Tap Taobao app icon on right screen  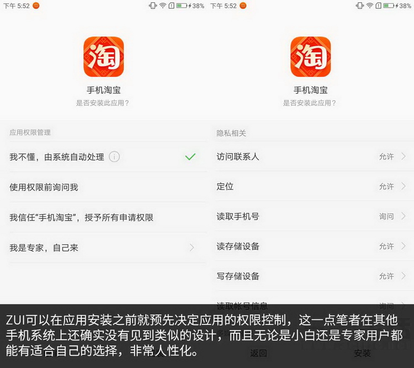310,57
